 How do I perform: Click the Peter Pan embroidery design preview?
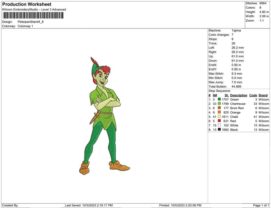click(104, 116)
